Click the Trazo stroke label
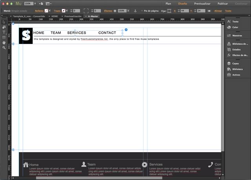Image resolution: width=251 pixels, height=180 pixels. click(57, 11)
